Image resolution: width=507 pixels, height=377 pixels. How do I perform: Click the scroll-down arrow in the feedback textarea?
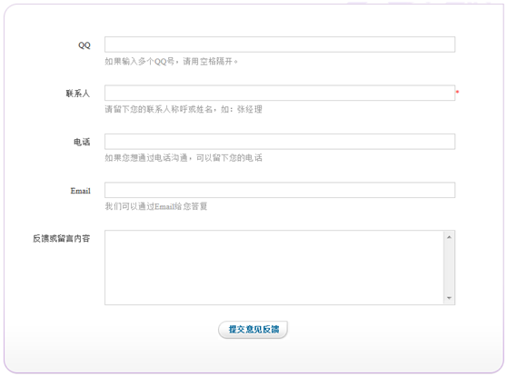click(x=449, y=298)
